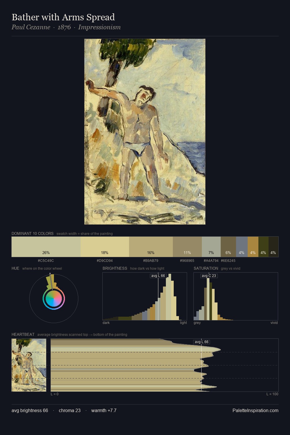
Task: Click the 26% color swatch #C5C49C
Action: (46, 247)
